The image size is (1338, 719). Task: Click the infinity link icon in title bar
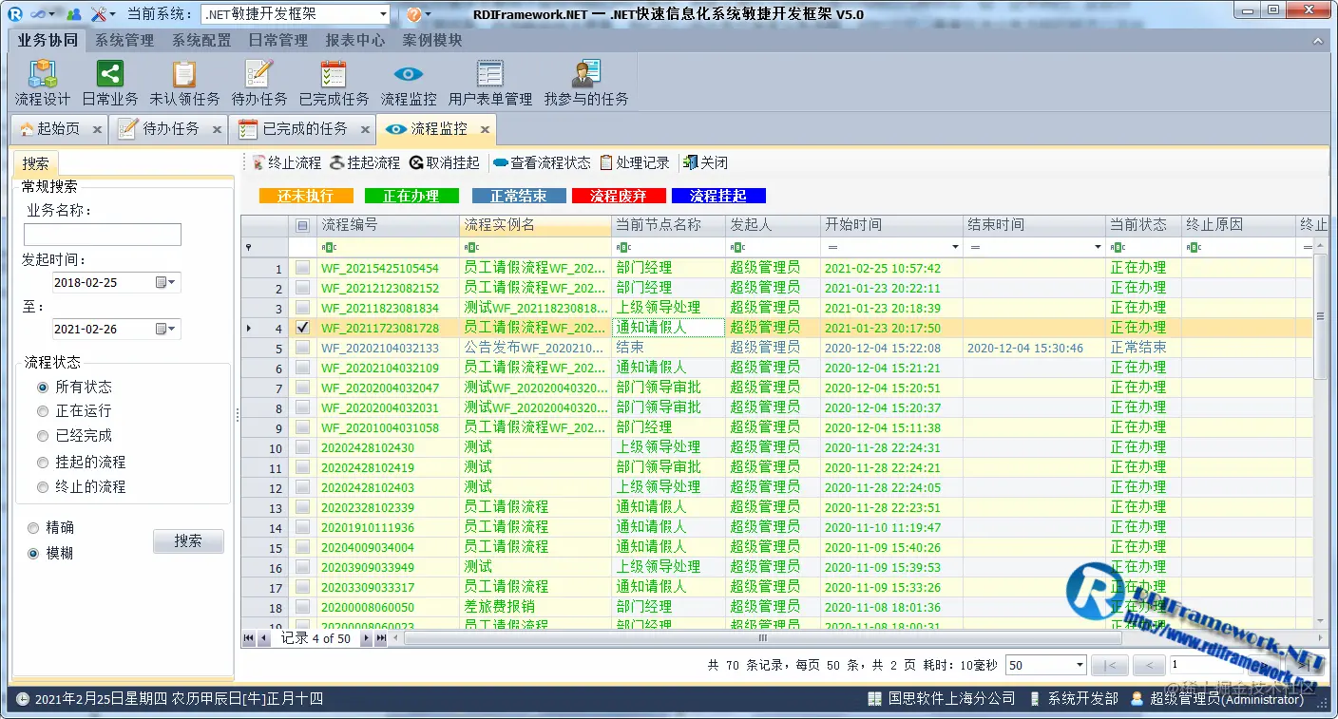tap(38, 14)
